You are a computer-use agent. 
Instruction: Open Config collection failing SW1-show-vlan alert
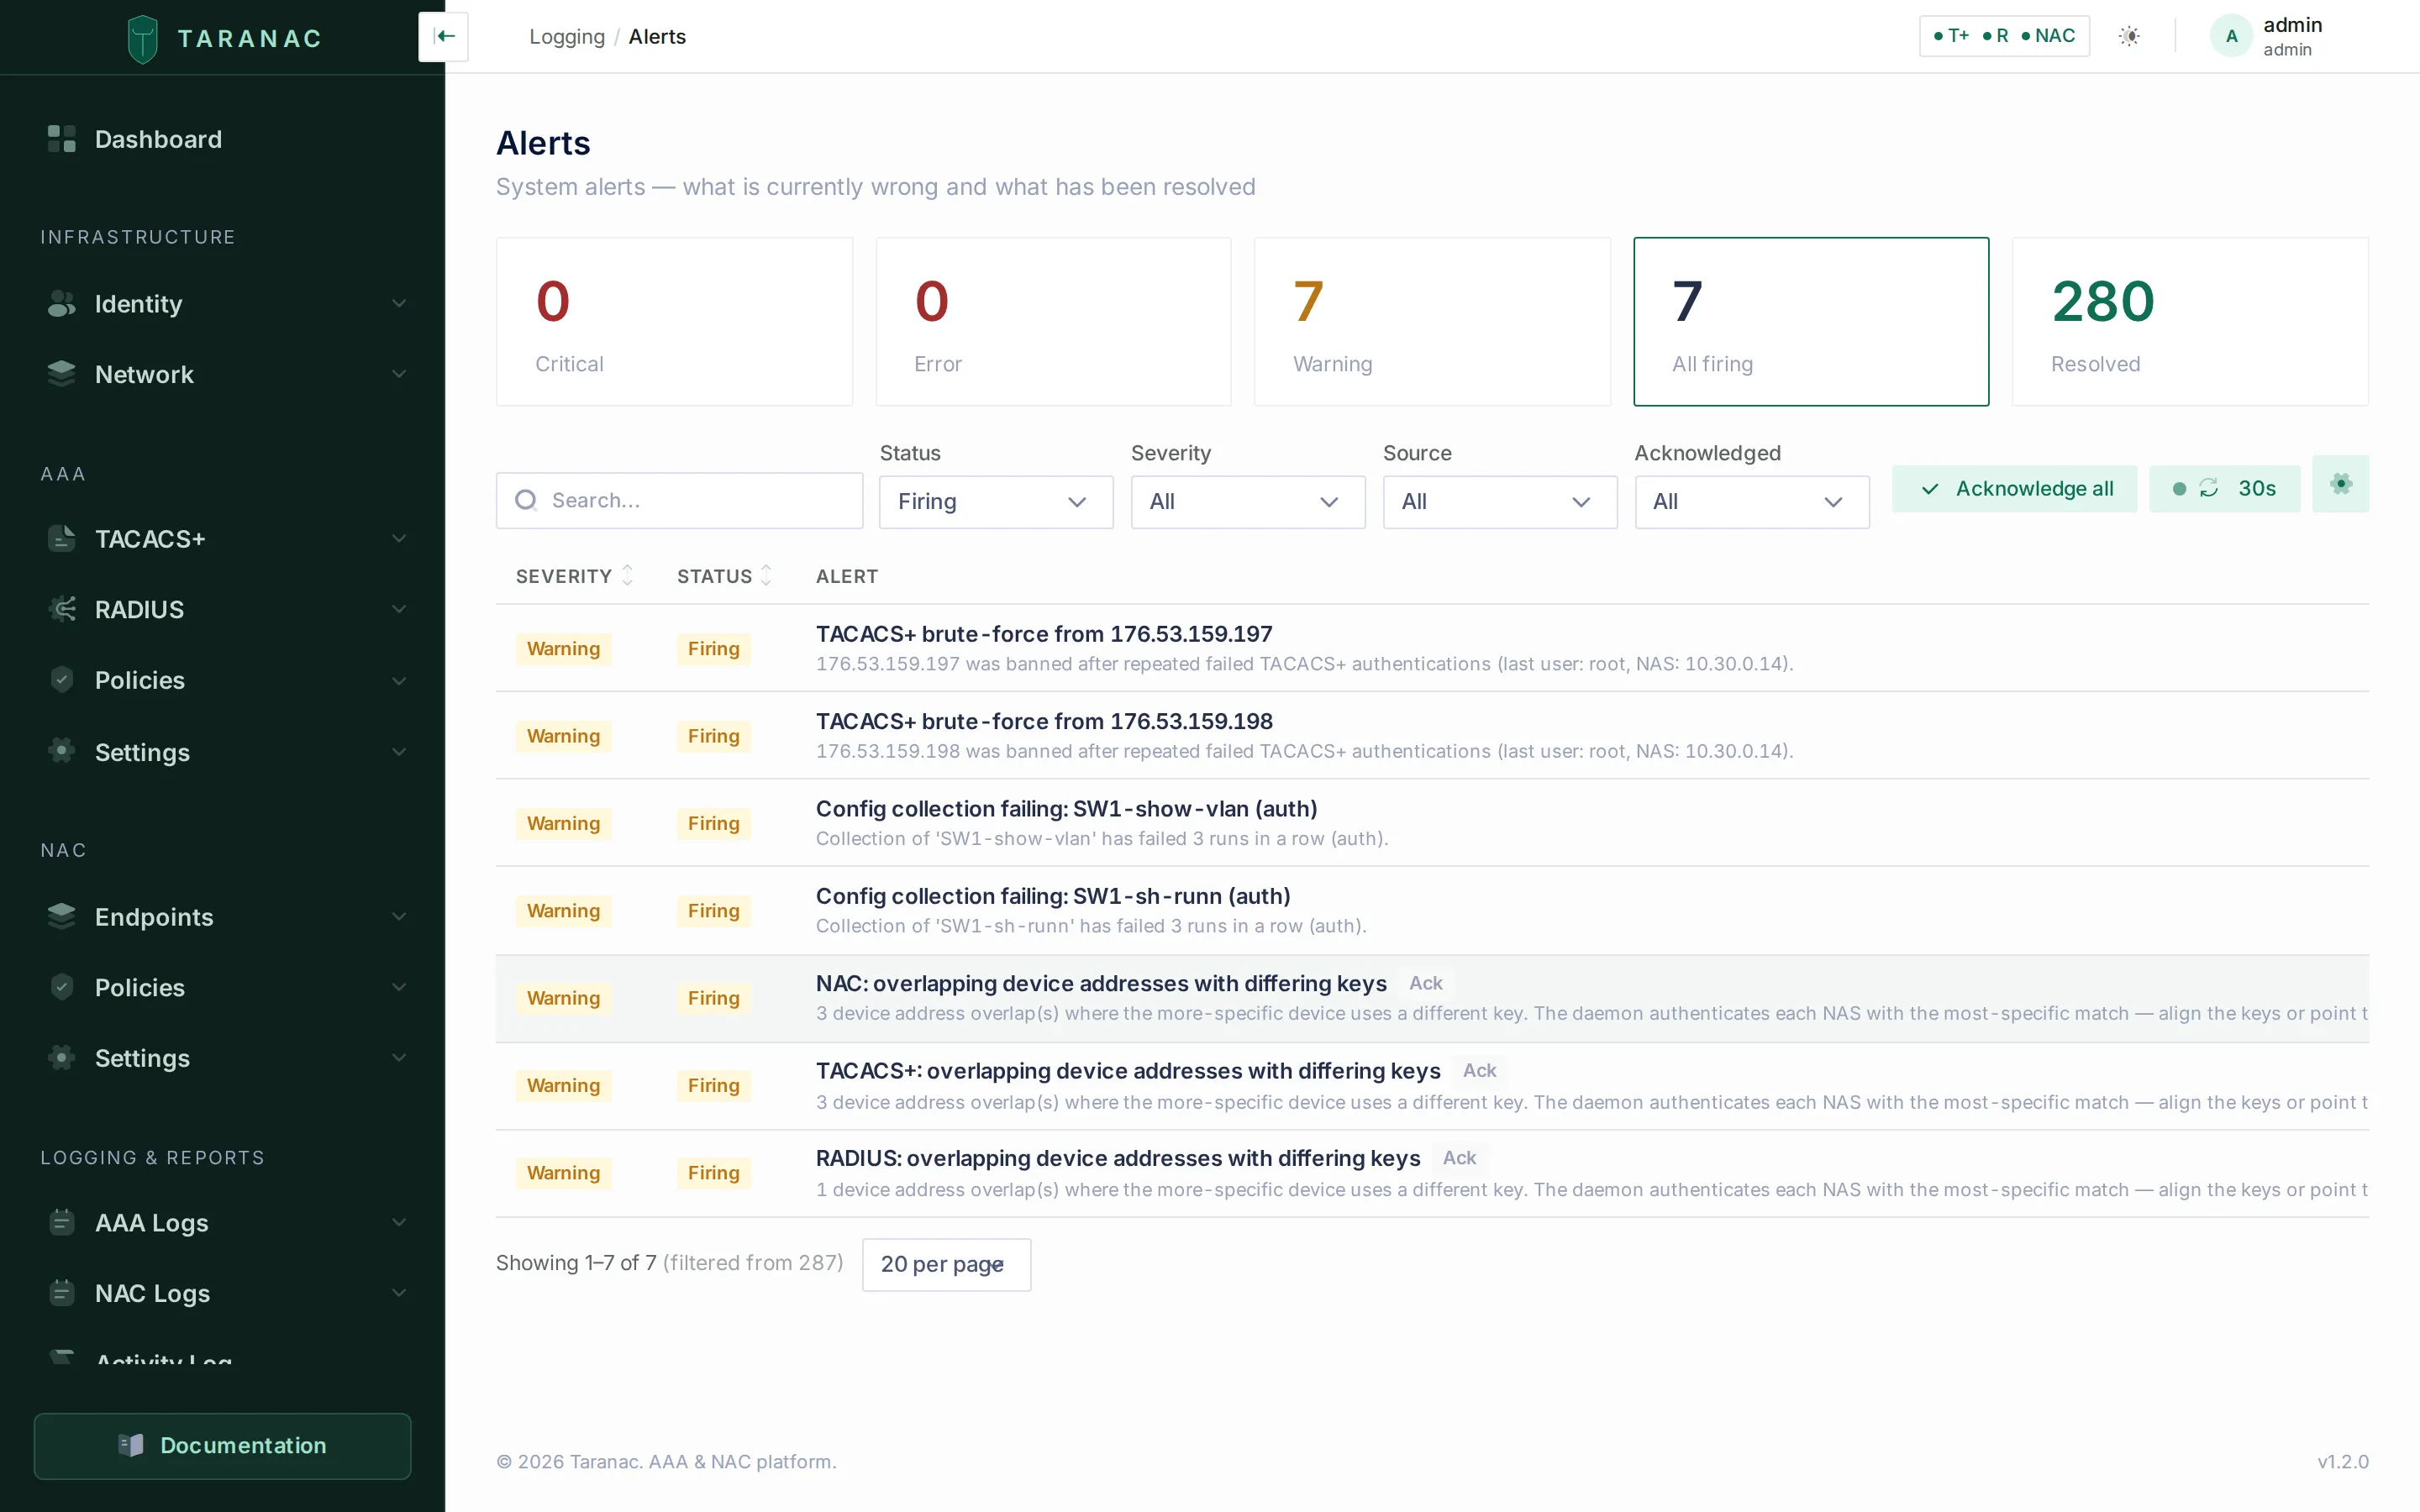coord(1432,823)
